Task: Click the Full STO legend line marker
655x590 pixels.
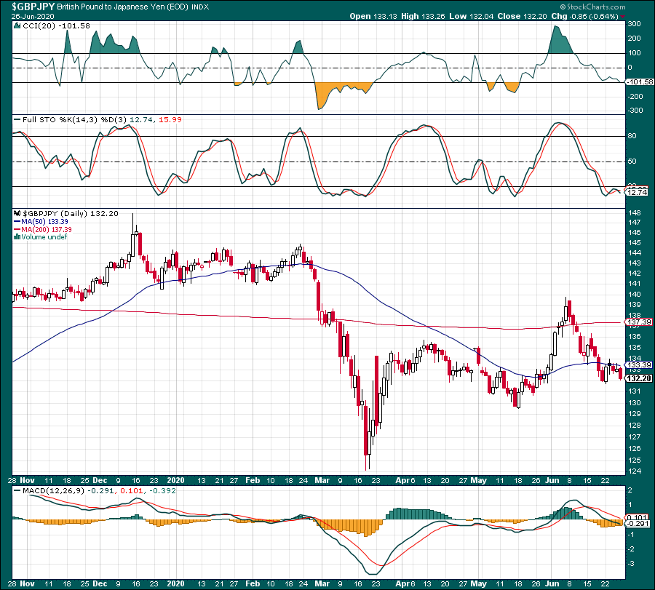Action: [17, 120]
